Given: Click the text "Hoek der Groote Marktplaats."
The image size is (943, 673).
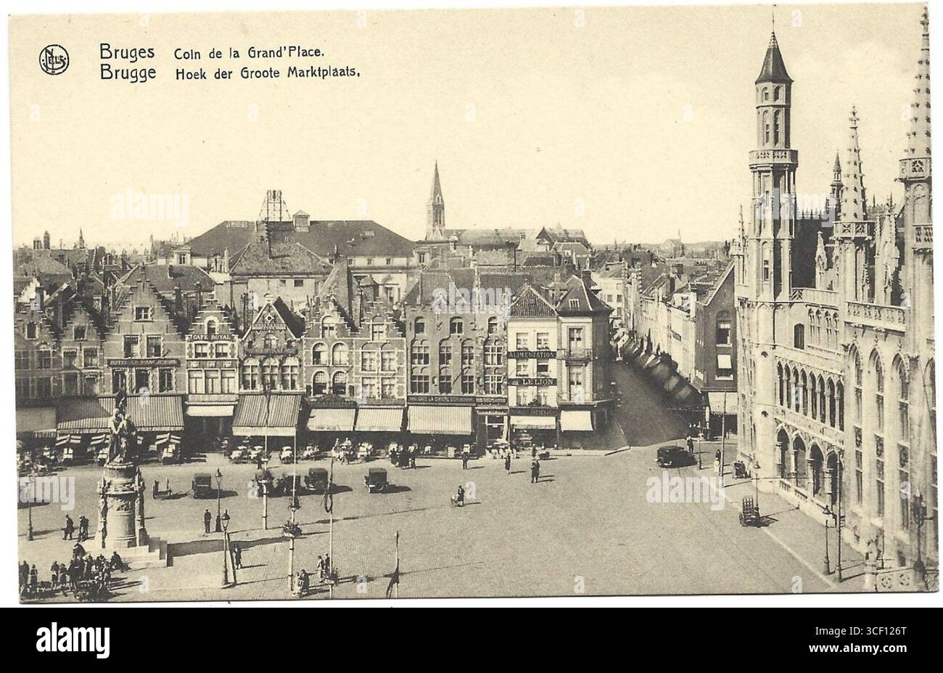Looking at the screenshot, I should [267, 73].
